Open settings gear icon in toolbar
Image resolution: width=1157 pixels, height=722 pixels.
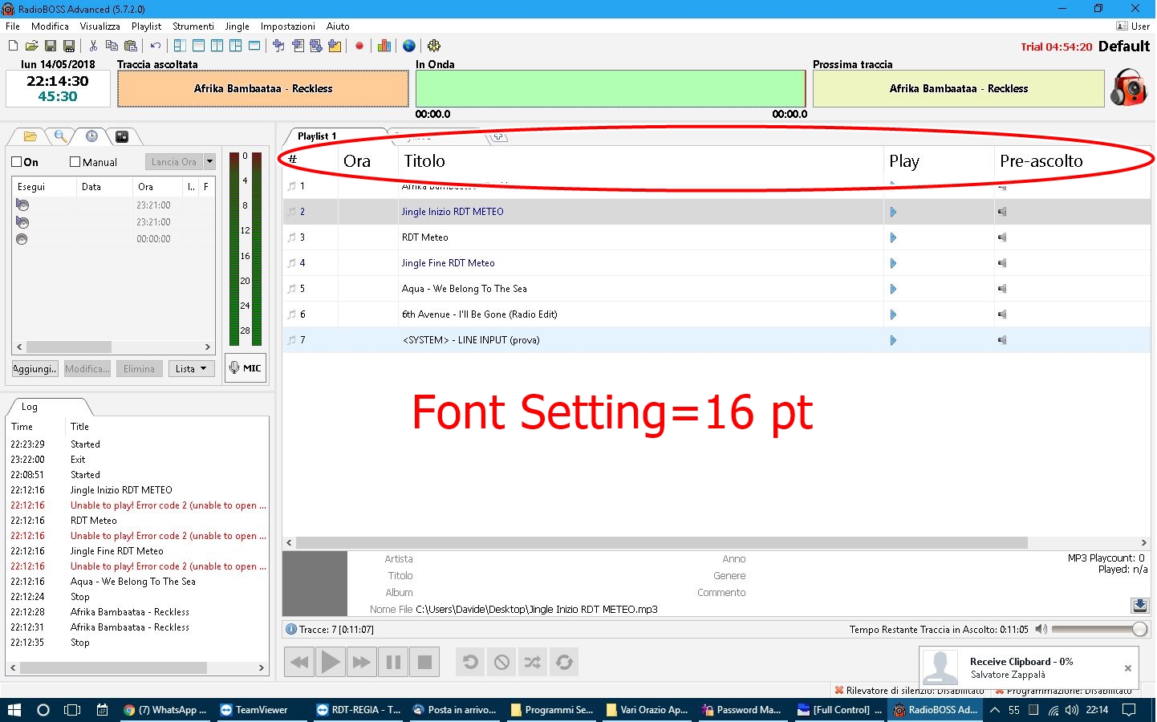coord(434,46)
